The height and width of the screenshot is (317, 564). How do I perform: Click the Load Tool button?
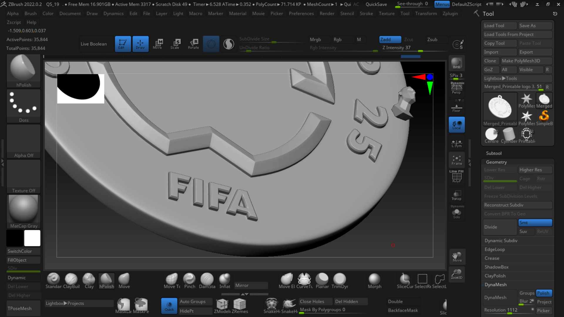[x=500, y=26]
